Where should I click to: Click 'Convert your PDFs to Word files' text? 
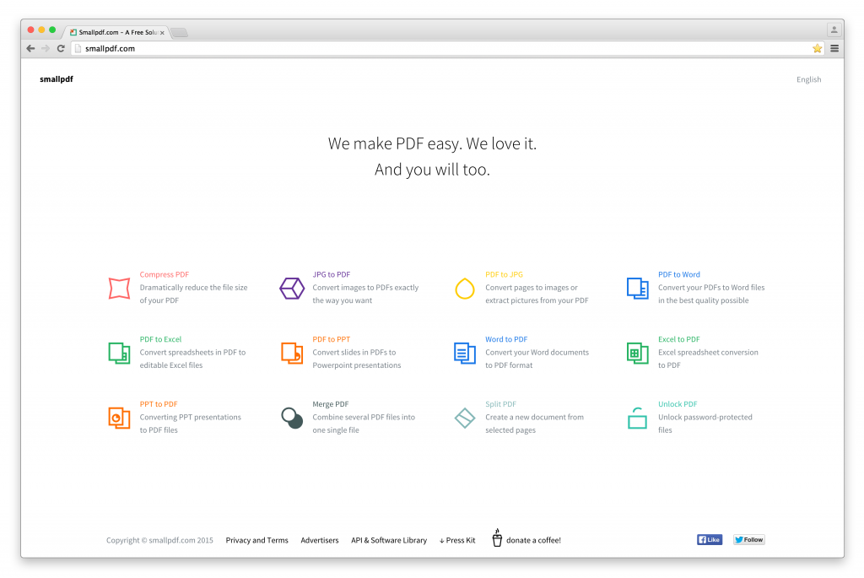[711, 288]
